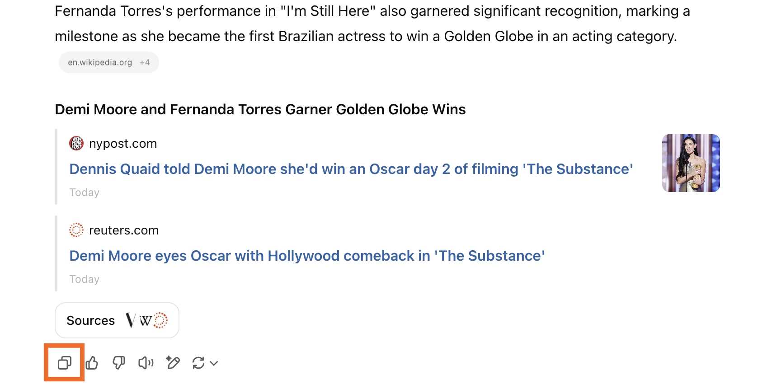The image size is (767, 389).
Task: Play the response with the read aloud speaker icon
Action: [x=146, y=363]
